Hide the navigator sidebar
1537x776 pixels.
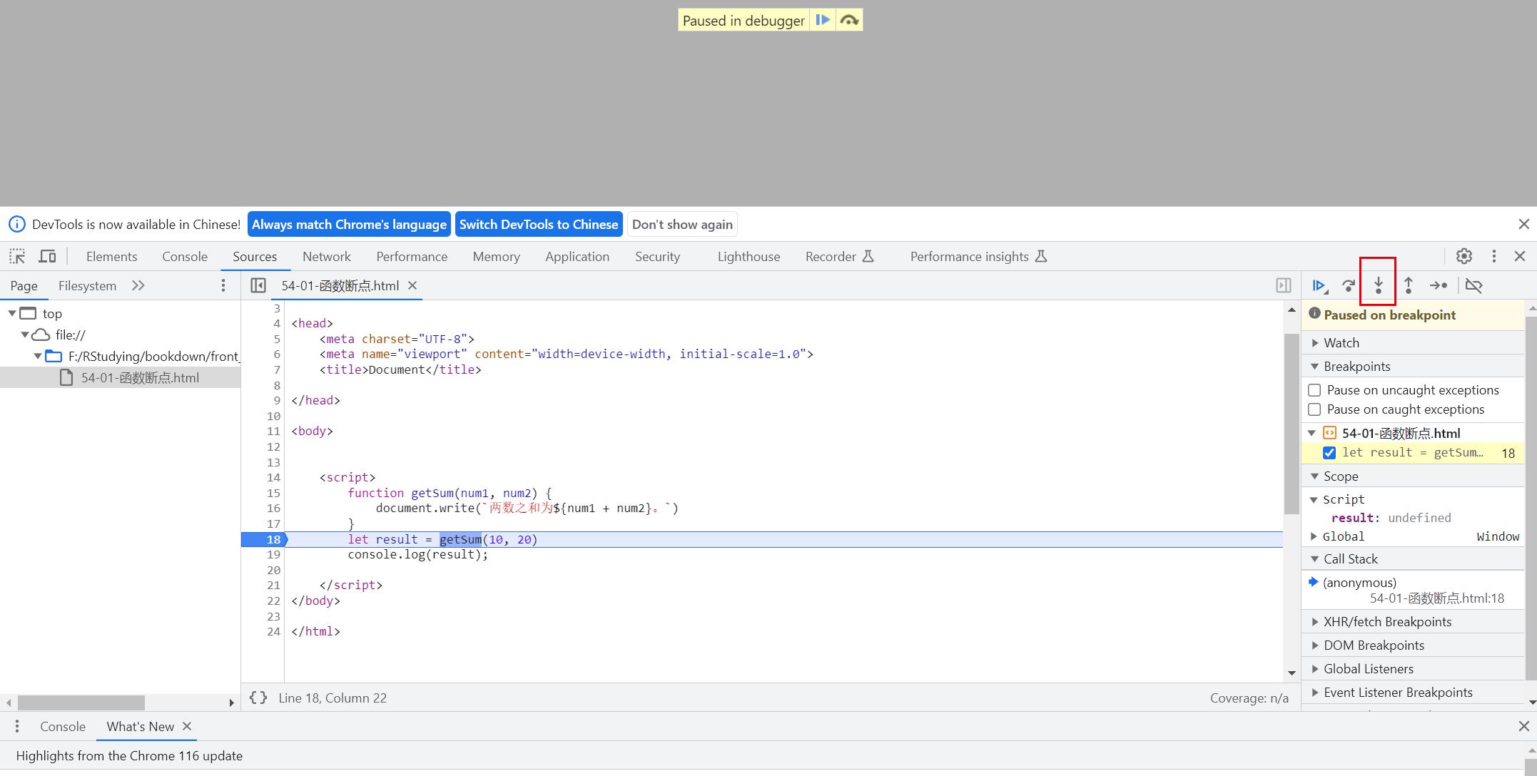(x=258, y=285)
